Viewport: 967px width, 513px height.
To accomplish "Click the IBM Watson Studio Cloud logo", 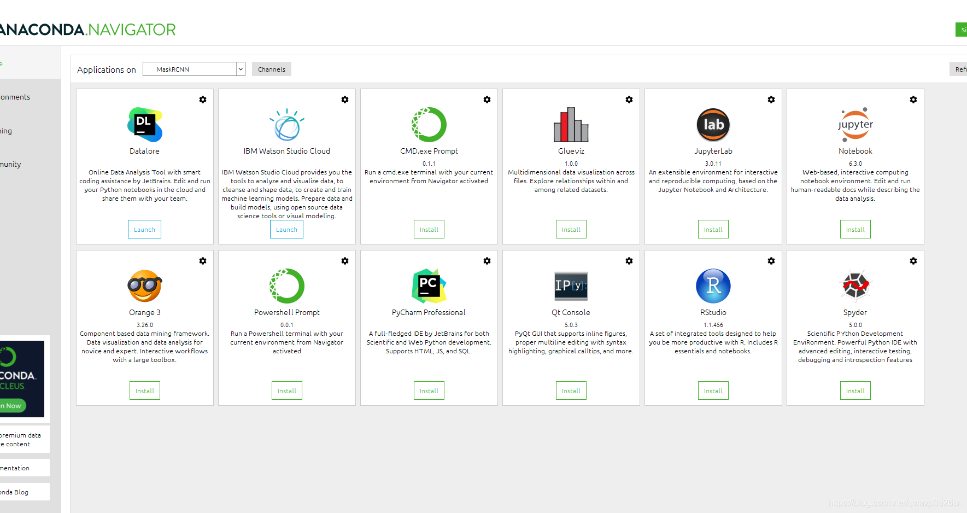I will [287, 125].
